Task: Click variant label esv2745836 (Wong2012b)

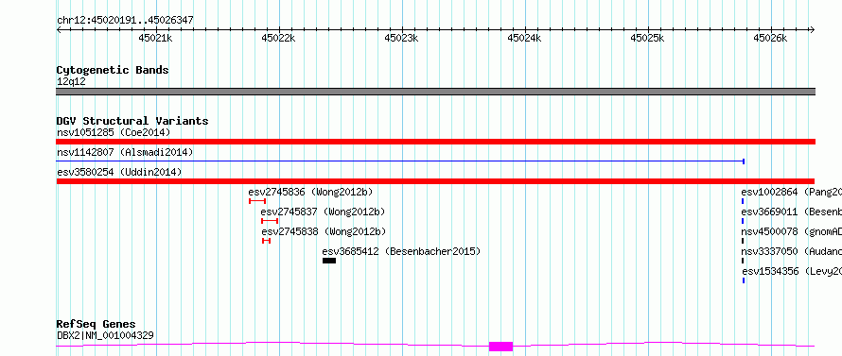Action: coord(310,192)
